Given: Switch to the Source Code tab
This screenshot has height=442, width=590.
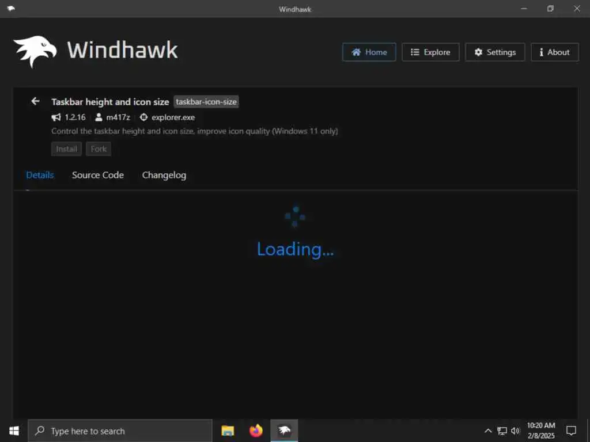Looking at the screenshot, I should [x=98, y=175].
